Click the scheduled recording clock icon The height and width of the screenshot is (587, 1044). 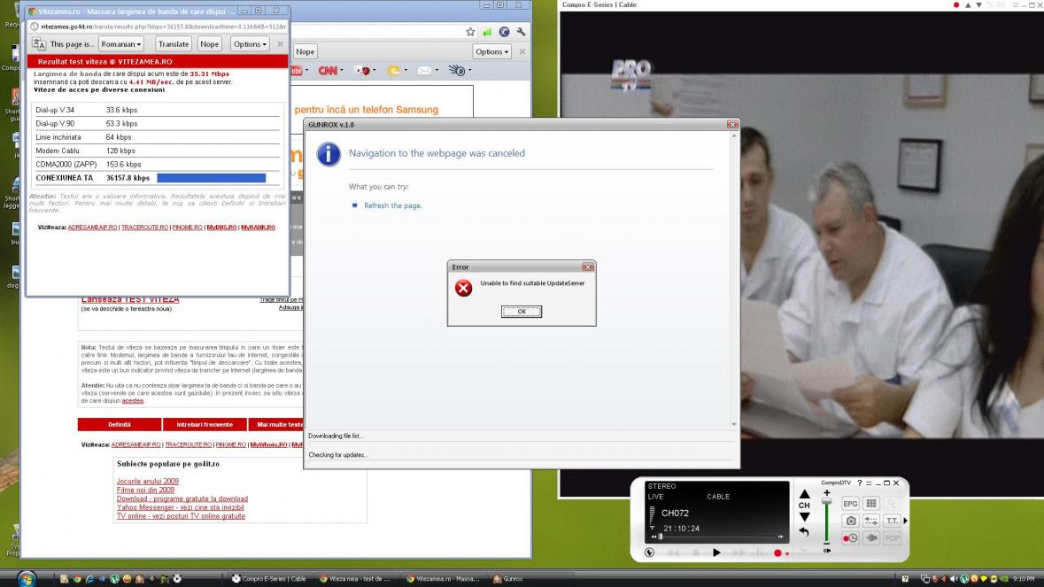[x=850, y=537]
